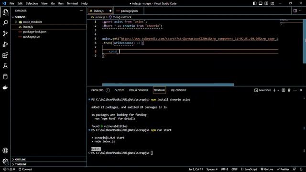306x172 pixels.
Task: Click the then() callback breadcrumb
Action: point(120,17)
